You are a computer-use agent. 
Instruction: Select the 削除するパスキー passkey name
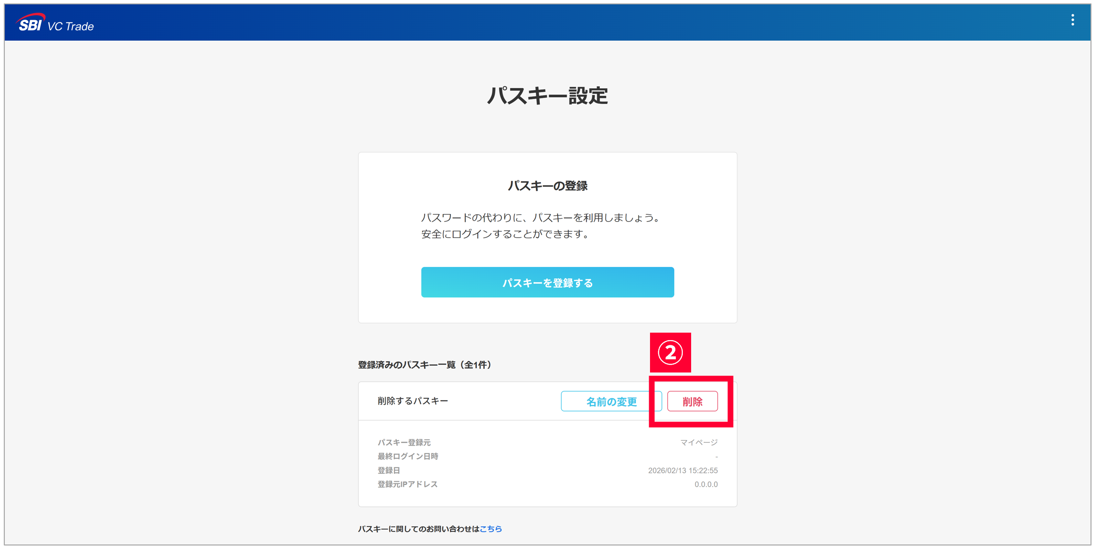(x=412, y=401)
